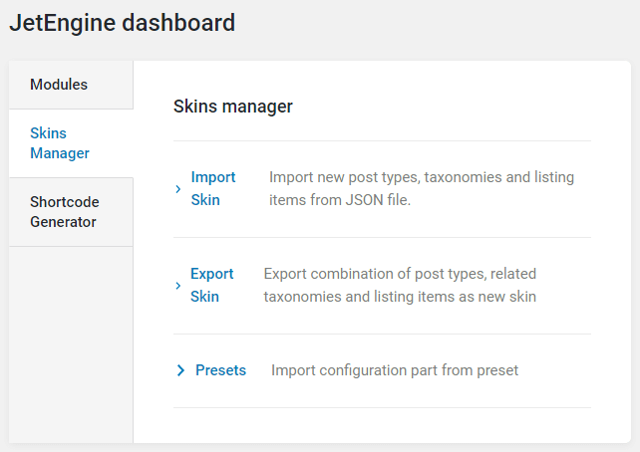Click the Export Skin label
The image size is (640, 452).
click(x=211, y=286)
